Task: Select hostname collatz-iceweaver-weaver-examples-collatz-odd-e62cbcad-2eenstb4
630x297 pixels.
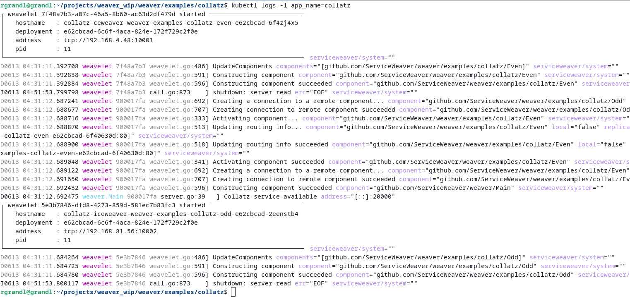Action: click(x=181, y=214)
